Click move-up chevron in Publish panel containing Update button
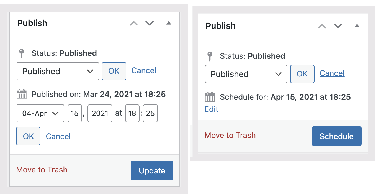The height and width of the screenshot is (194, 381). [134, 23]
